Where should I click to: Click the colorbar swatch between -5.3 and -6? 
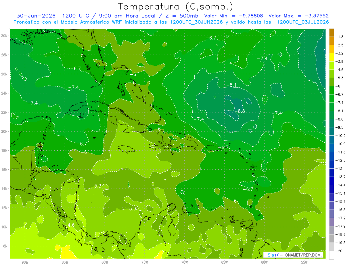pyautogui.click(x=331, y=82)
